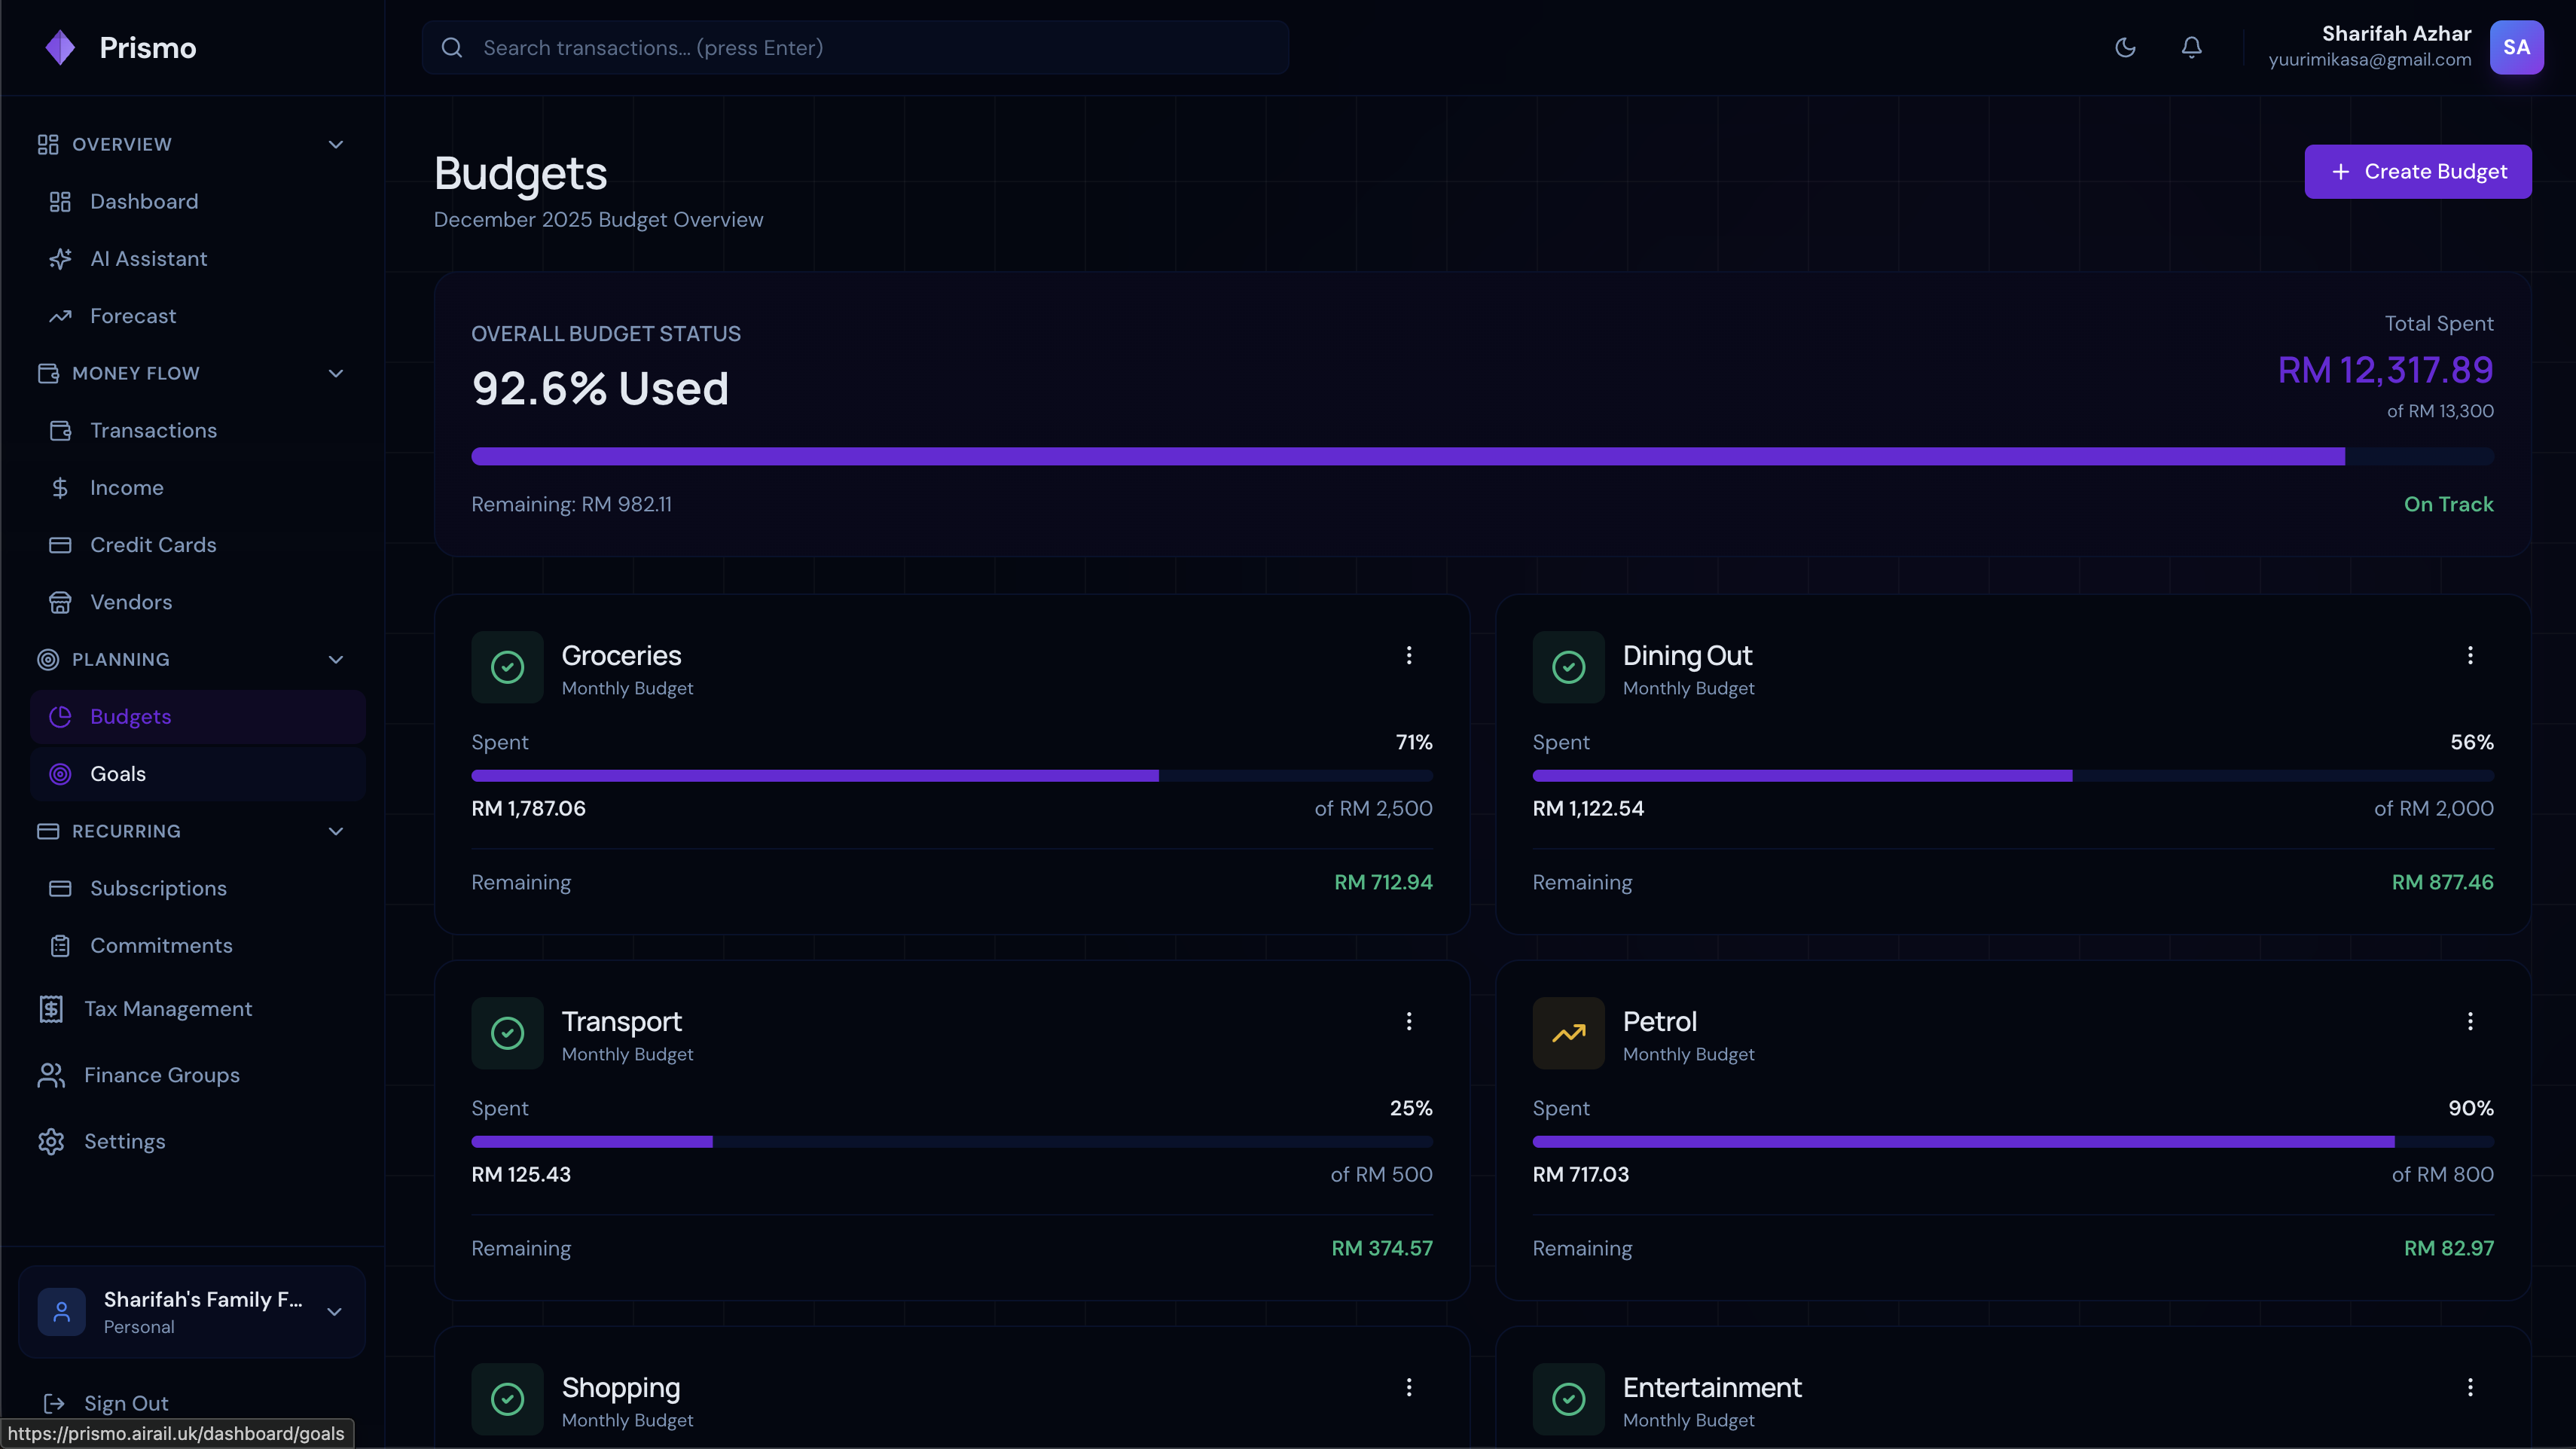The height and width of the screenshot is (1449, 2576).
Task: Toggle dark mode moon icon
Action: point(2125,47)
